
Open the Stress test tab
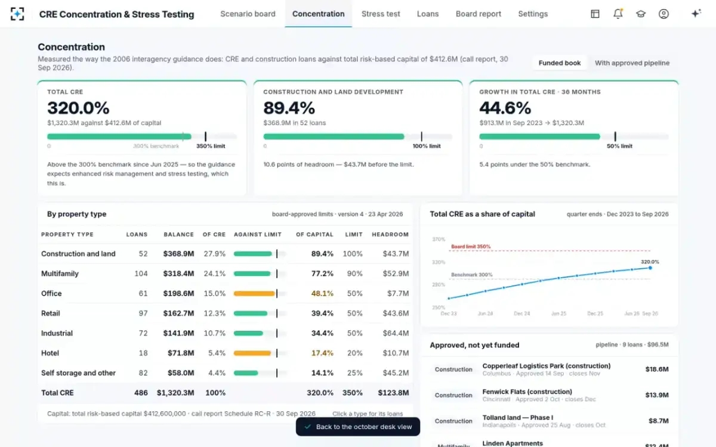click(x=381, y=14)
